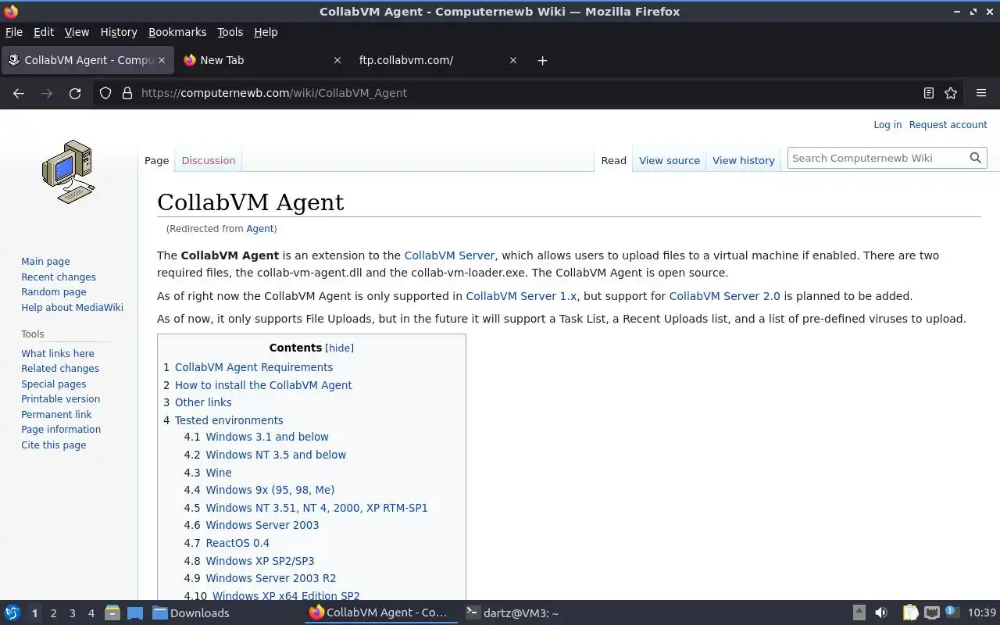Open file manager icon in the taskbar

point(112,612)
